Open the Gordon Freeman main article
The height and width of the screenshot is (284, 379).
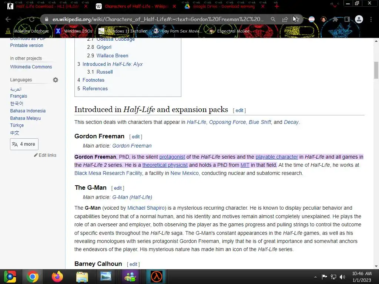pyautogui.click(x=132, y=146)
